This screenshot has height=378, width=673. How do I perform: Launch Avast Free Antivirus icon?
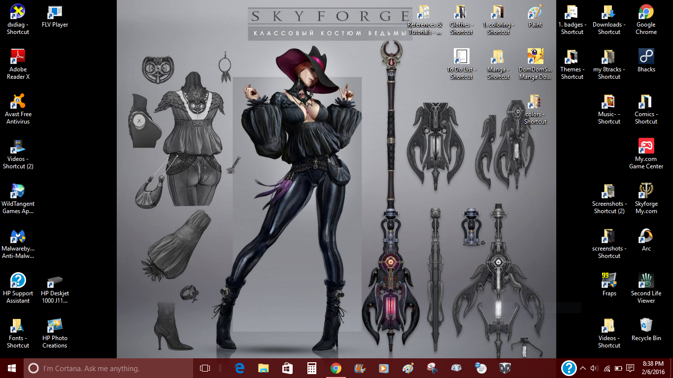point(18,109)
